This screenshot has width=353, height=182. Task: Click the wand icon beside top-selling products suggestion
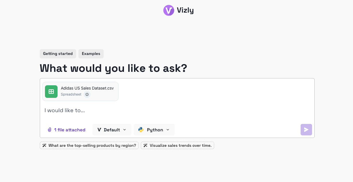[x=44, y=146]
